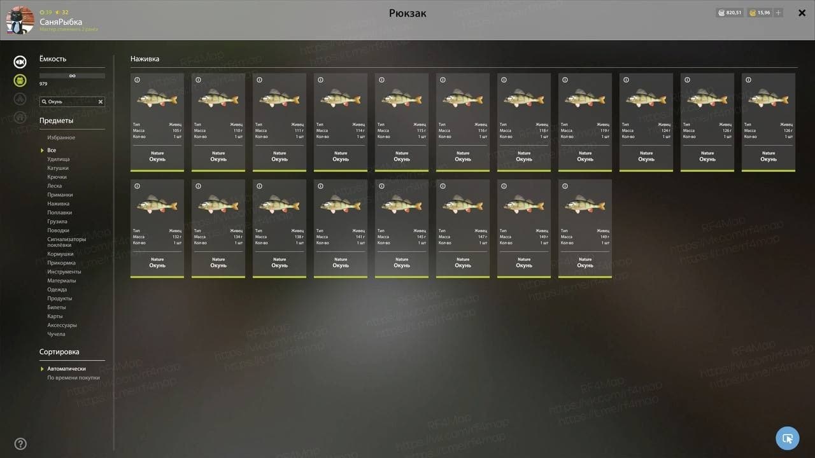Open the Кормушки category

(x=60, y=254)
